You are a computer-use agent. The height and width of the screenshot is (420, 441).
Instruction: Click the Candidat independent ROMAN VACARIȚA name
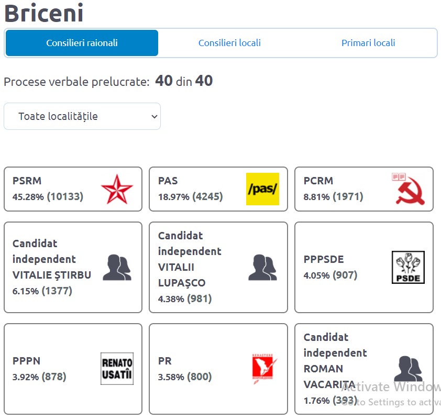click(335, 361)
